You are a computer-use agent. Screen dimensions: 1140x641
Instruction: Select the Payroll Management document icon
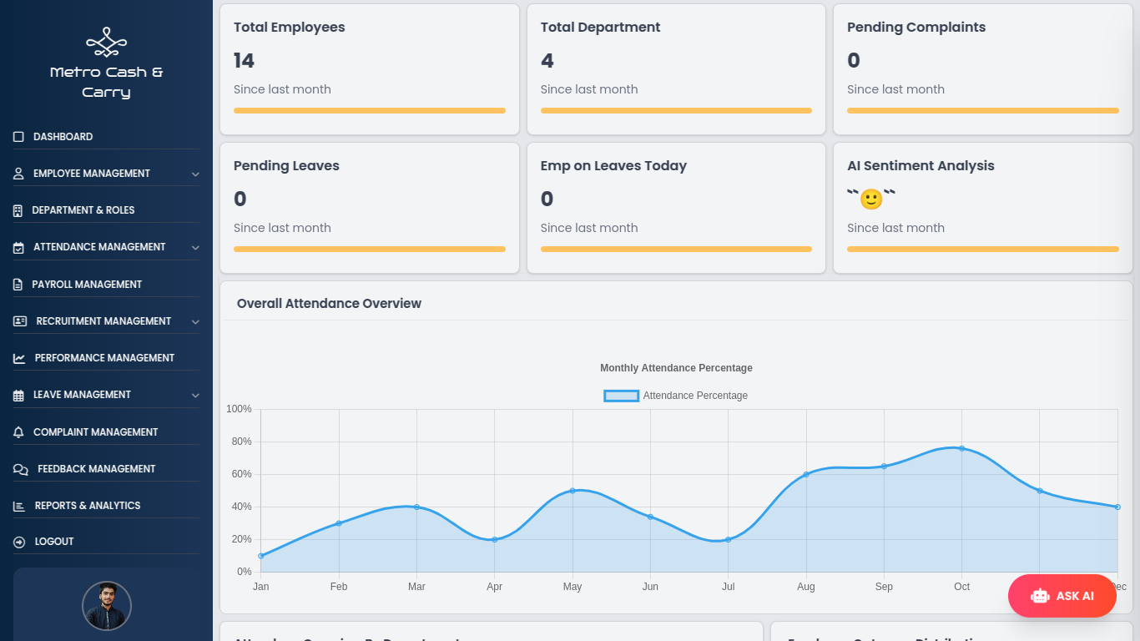tap(18, 284)
